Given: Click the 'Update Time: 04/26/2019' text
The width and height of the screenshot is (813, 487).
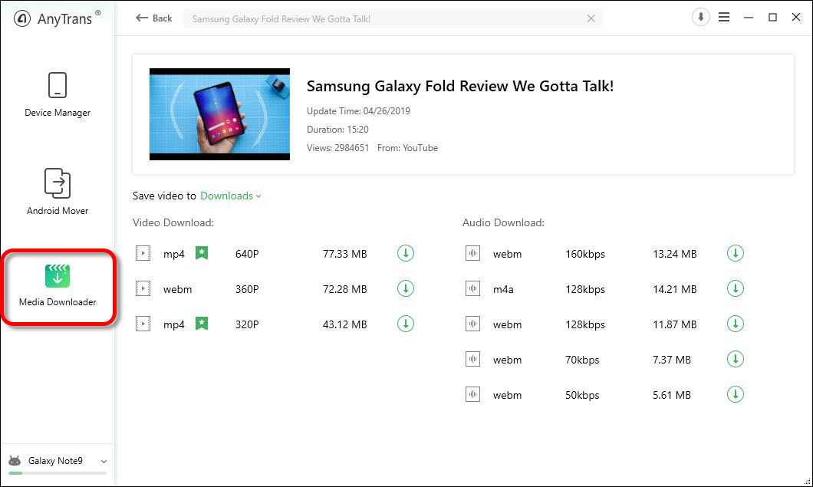Looking at the screenshot, I should (358, 111).
